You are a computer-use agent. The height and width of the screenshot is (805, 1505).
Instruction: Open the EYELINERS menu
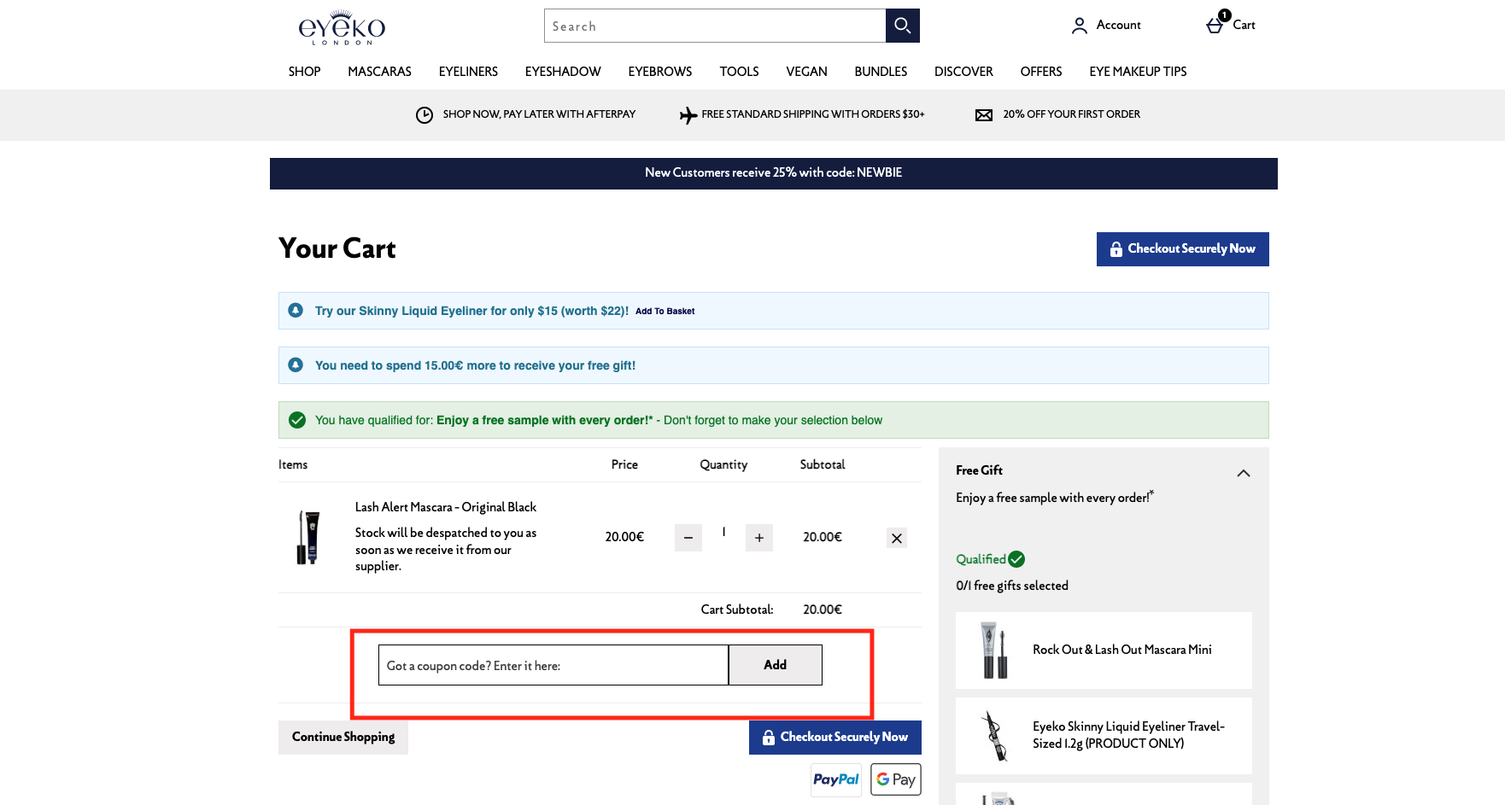pos(468,72)
